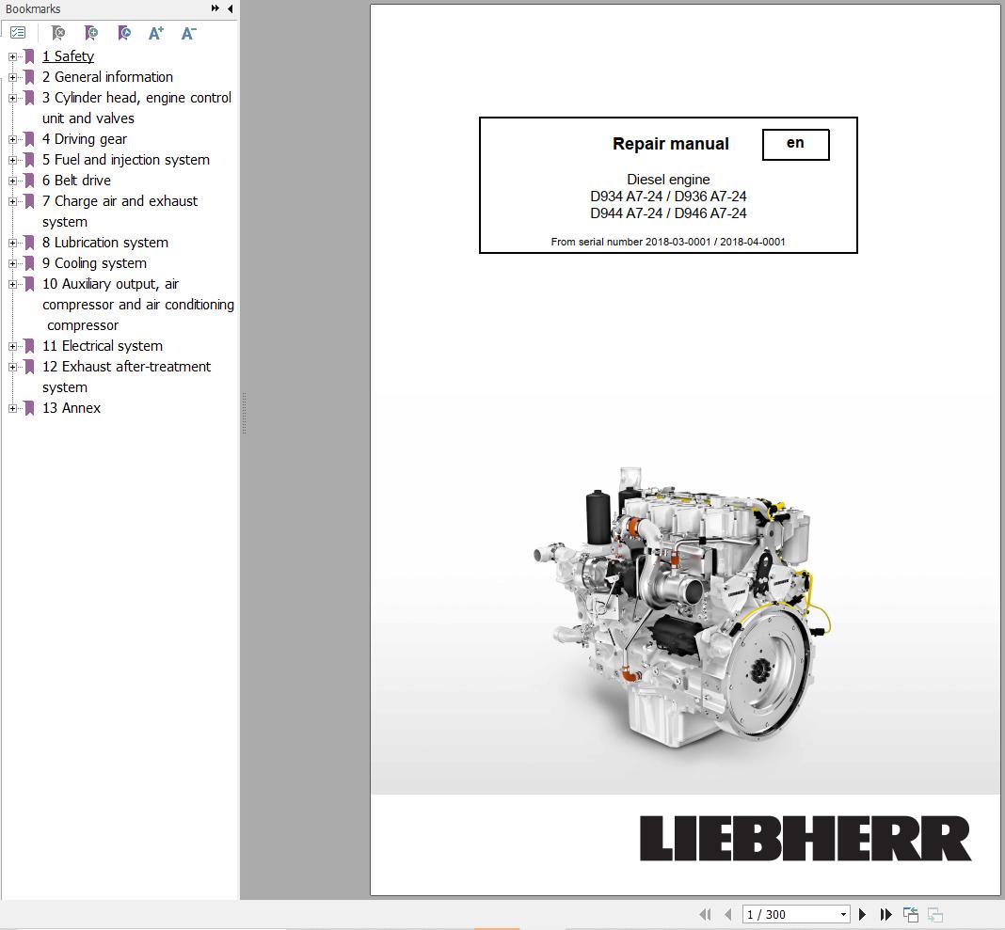Click the go-to bookmark destination icon
Viewport: 1005px width, 930px height.
point(124,33)
